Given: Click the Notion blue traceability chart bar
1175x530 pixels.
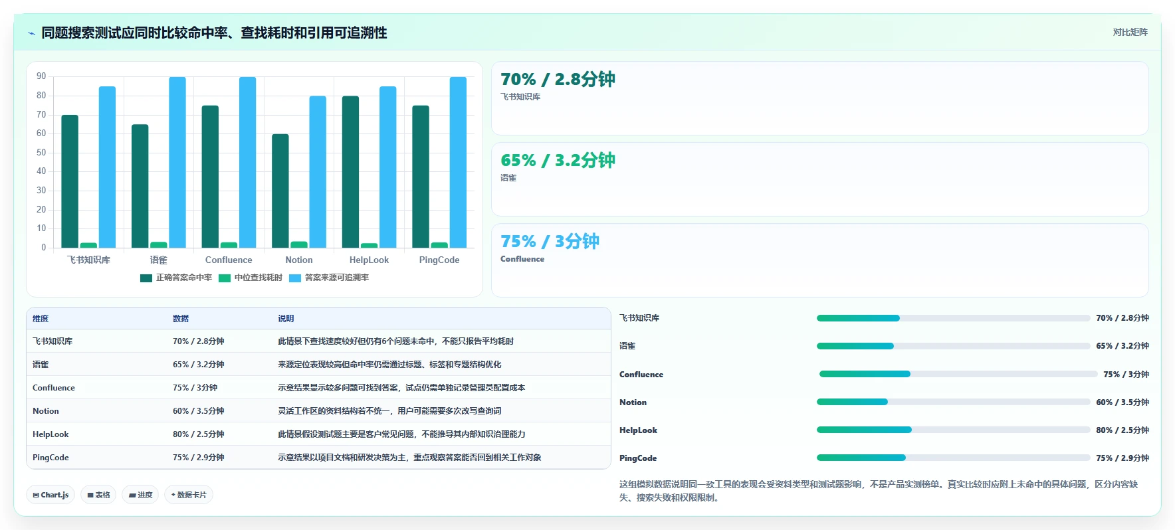Looking at the screenshot, I should (318, 172).
